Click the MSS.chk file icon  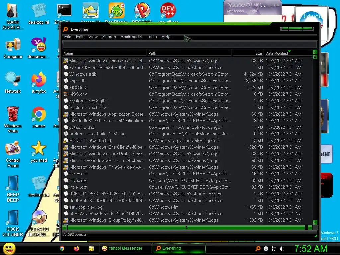pos(66,94)
